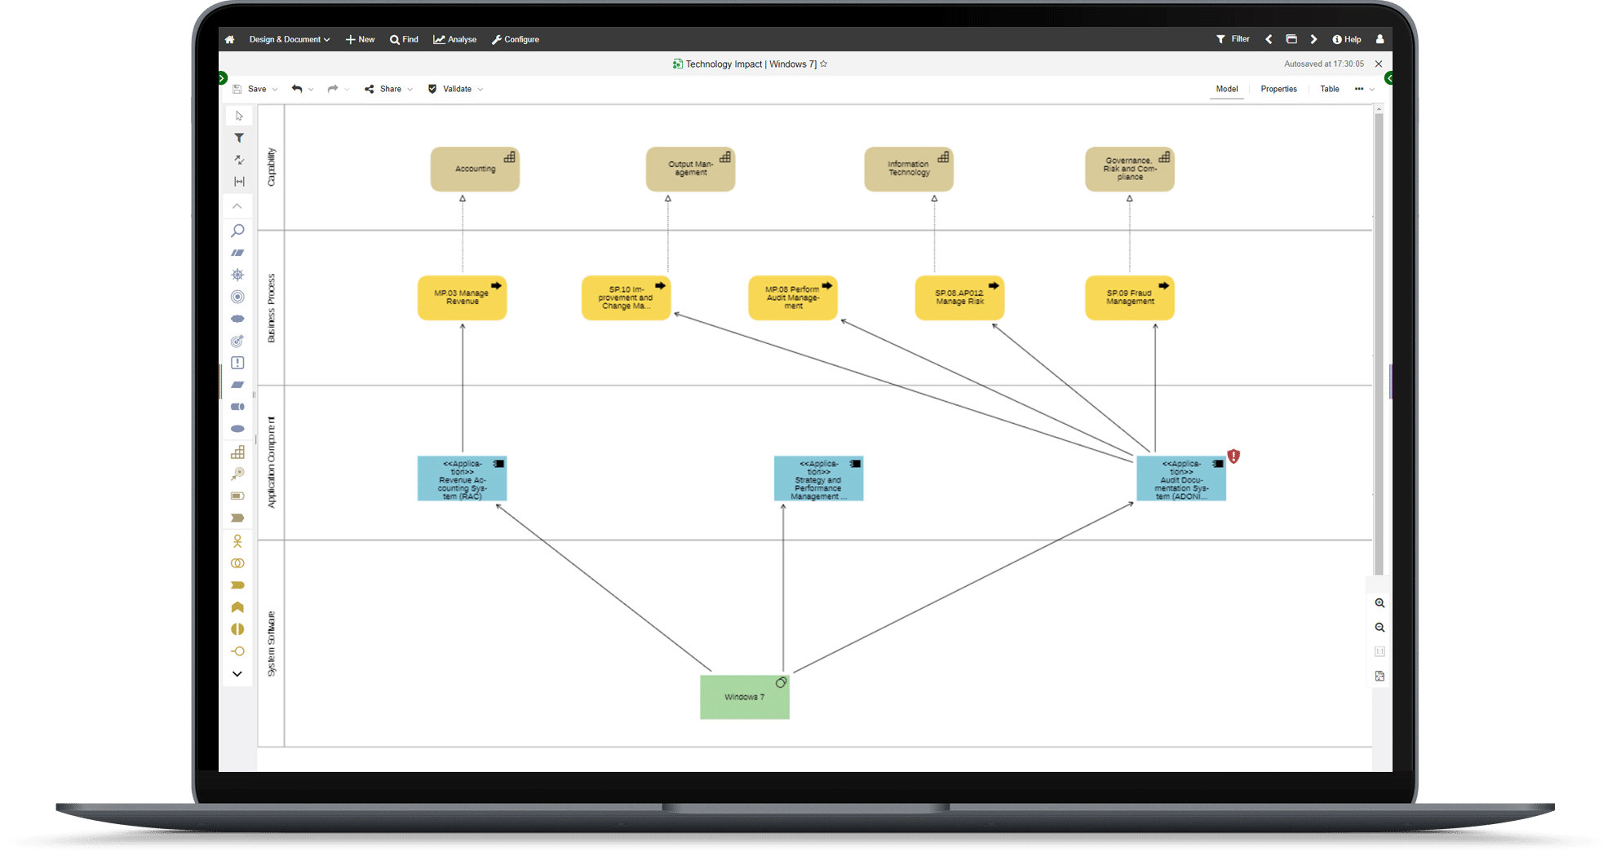Click the Zoom In magnifier control on the canvas
Screen dimensions: 1612x851
tap(1379, 603)
